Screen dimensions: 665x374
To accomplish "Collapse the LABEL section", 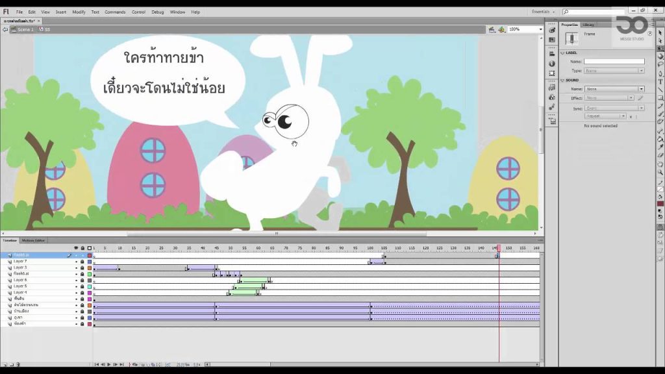I will 563,53.
